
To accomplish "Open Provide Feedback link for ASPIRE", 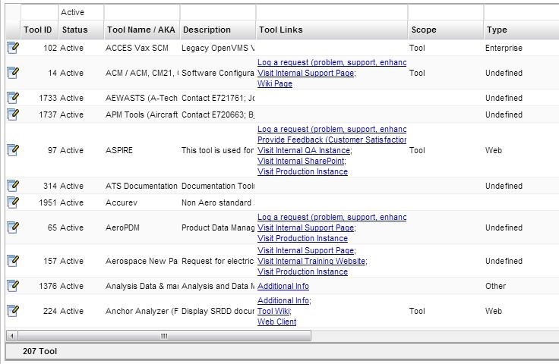I will click(x=332, y=140).
